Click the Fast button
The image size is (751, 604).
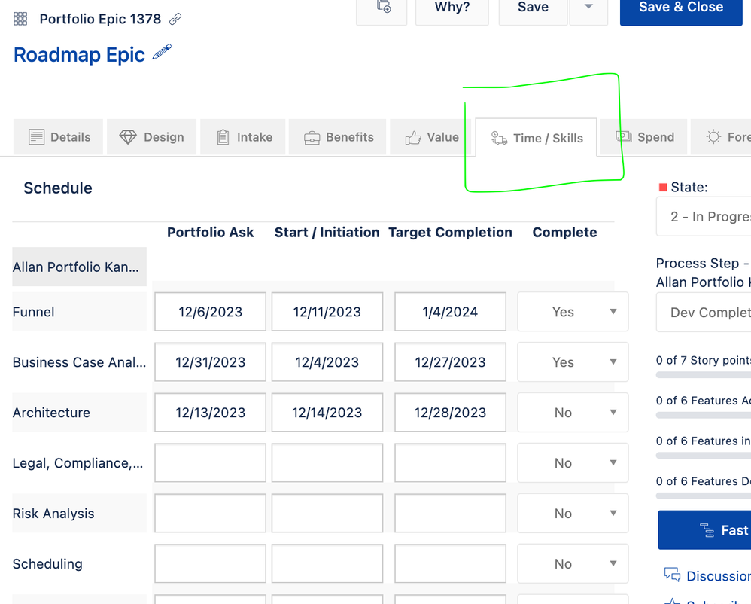[x=704, y=530]
